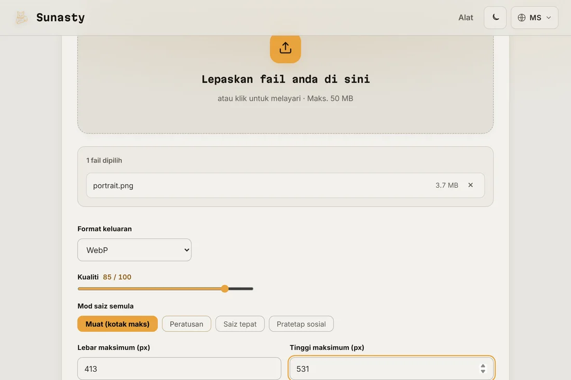Image resolution: width=571 pixels, height=380 pixels.
Task: Click the 3.7 MB file size text
Action: pyautogui.click(x=447, y=185)
